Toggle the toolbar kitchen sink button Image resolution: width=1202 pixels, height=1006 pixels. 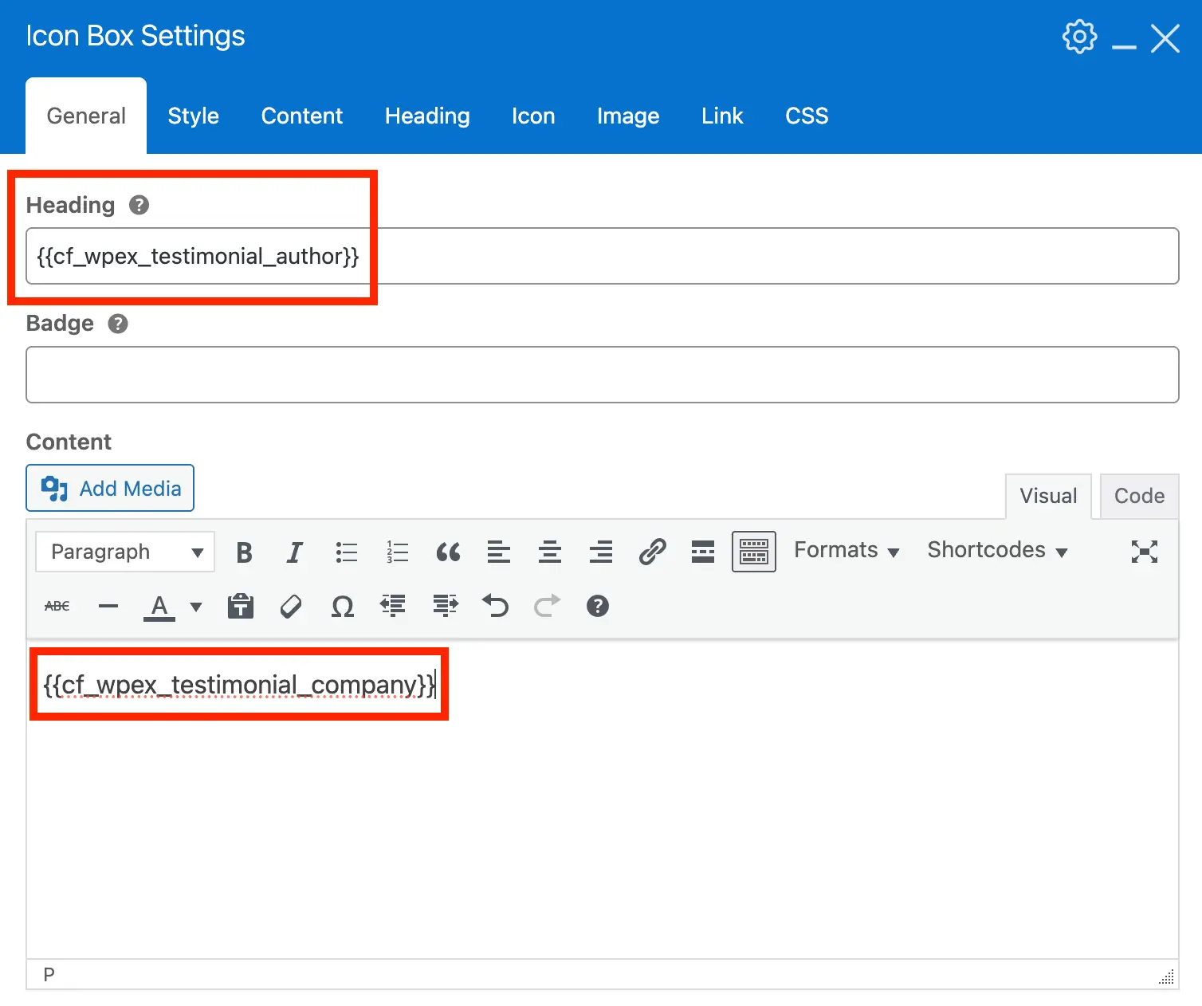pos(753,552)
